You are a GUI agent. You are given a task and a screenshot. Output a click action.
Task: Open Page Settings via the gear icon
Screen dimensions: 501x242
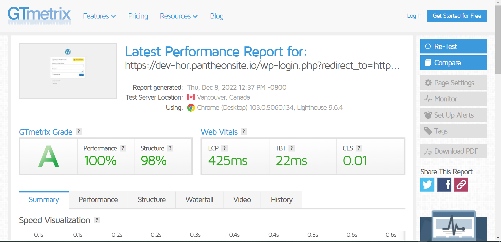[x=428, y=83]
